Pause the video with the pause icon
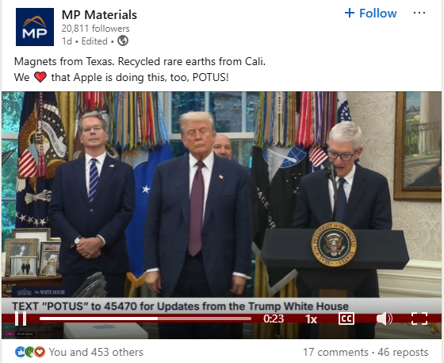Image resolution: width=444 pixels, height=363 pixels. coord(21,319)
